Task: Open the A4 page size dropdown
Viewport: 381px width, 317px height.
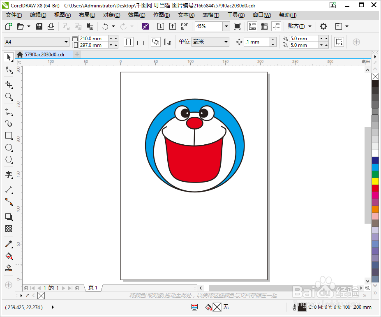Action: click(66, 42)
